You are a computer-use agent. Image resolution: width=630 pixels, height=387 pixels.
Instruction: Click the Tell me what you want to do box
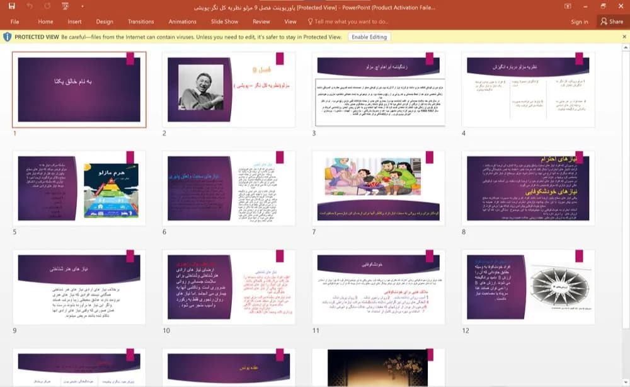pyautogui.click(x=348, y=21)
